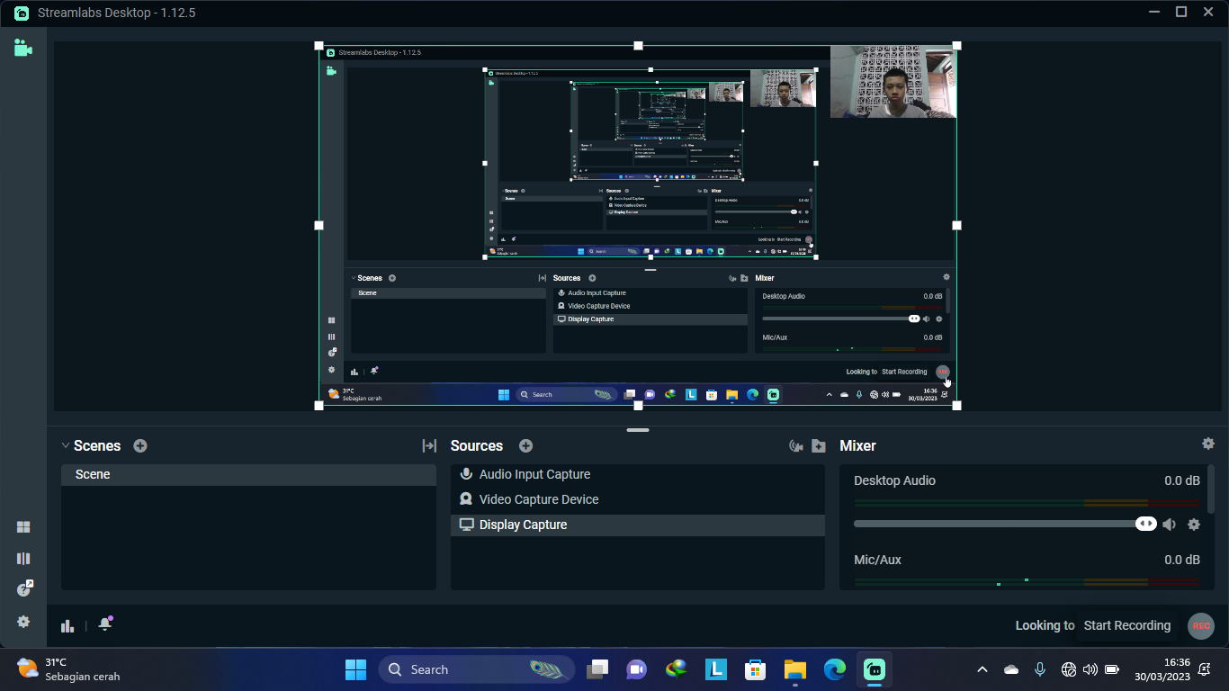The image size is (1229, 691).
Task: Open the Get Help icon in sidebar
Action: 24,589
